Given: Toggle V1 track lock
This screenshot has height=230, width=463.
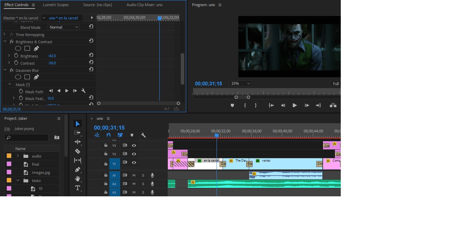Looking at the screenshot, I should 106,164.
